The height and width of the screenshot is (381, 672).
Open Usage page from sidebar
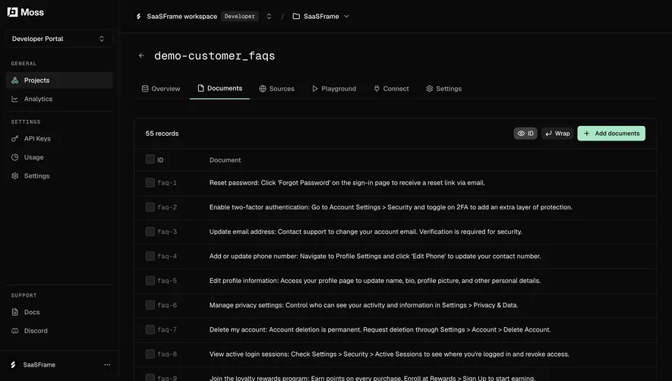(x=59, y=157)
